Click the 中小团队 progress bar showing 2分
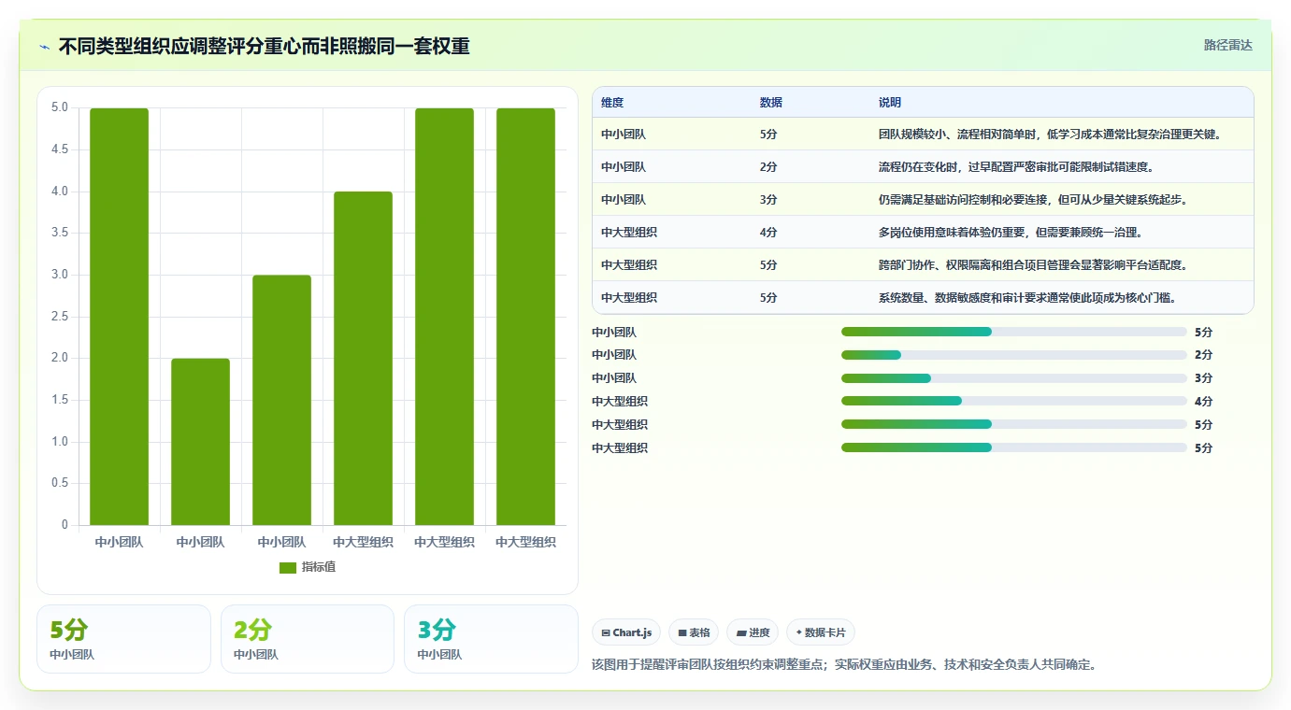This screenshot has width=1291, height=710. click(1014, 355)
